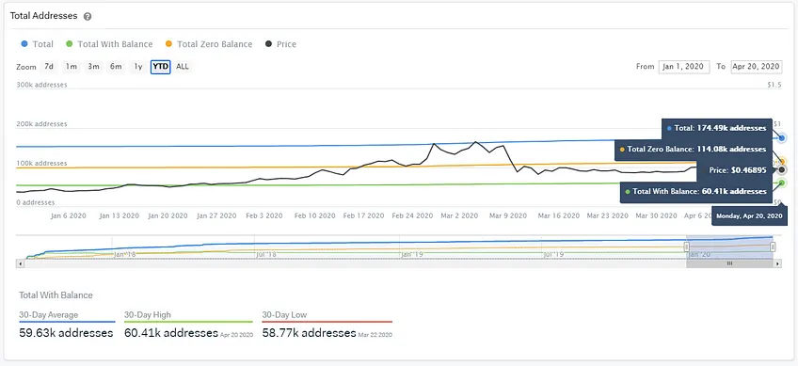Set zoom to 3m
This screenshot has width=798, height=366.
(93, 67)
